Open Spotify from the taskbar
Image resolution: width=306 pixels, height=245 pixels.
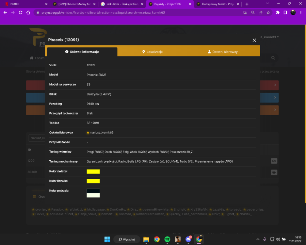tap(167, 239)
